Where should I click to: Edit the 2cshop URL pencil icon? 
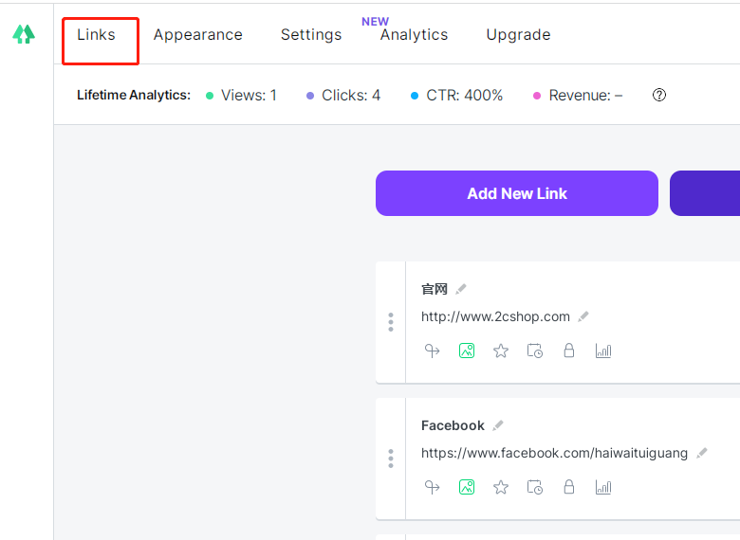point(583,316)
